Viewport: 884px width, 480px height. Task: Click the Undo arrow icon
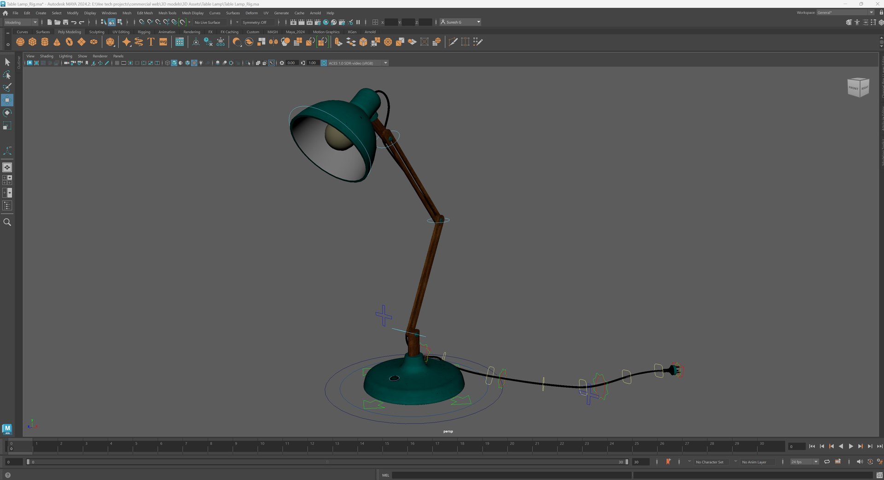tap(74, 22)
